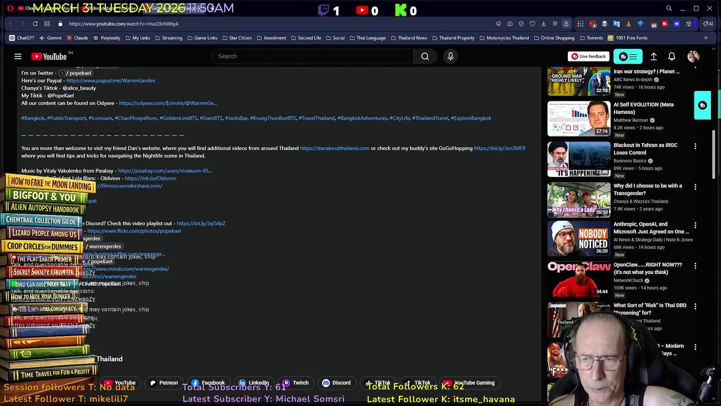The height and width of the screenshot is (406, 721).
Task: Open the Opera main menu icon
Action: 10,8
